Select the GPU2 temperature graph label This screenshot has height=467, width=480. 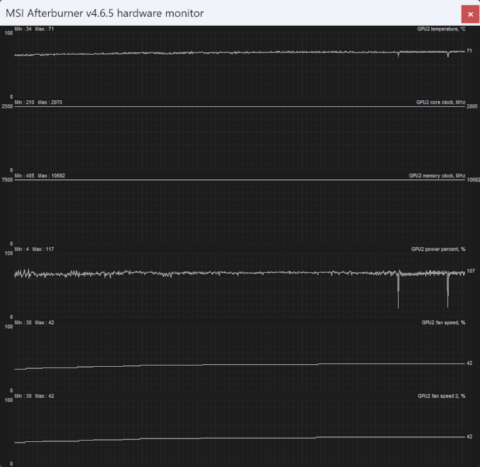(x=441, y=28)
